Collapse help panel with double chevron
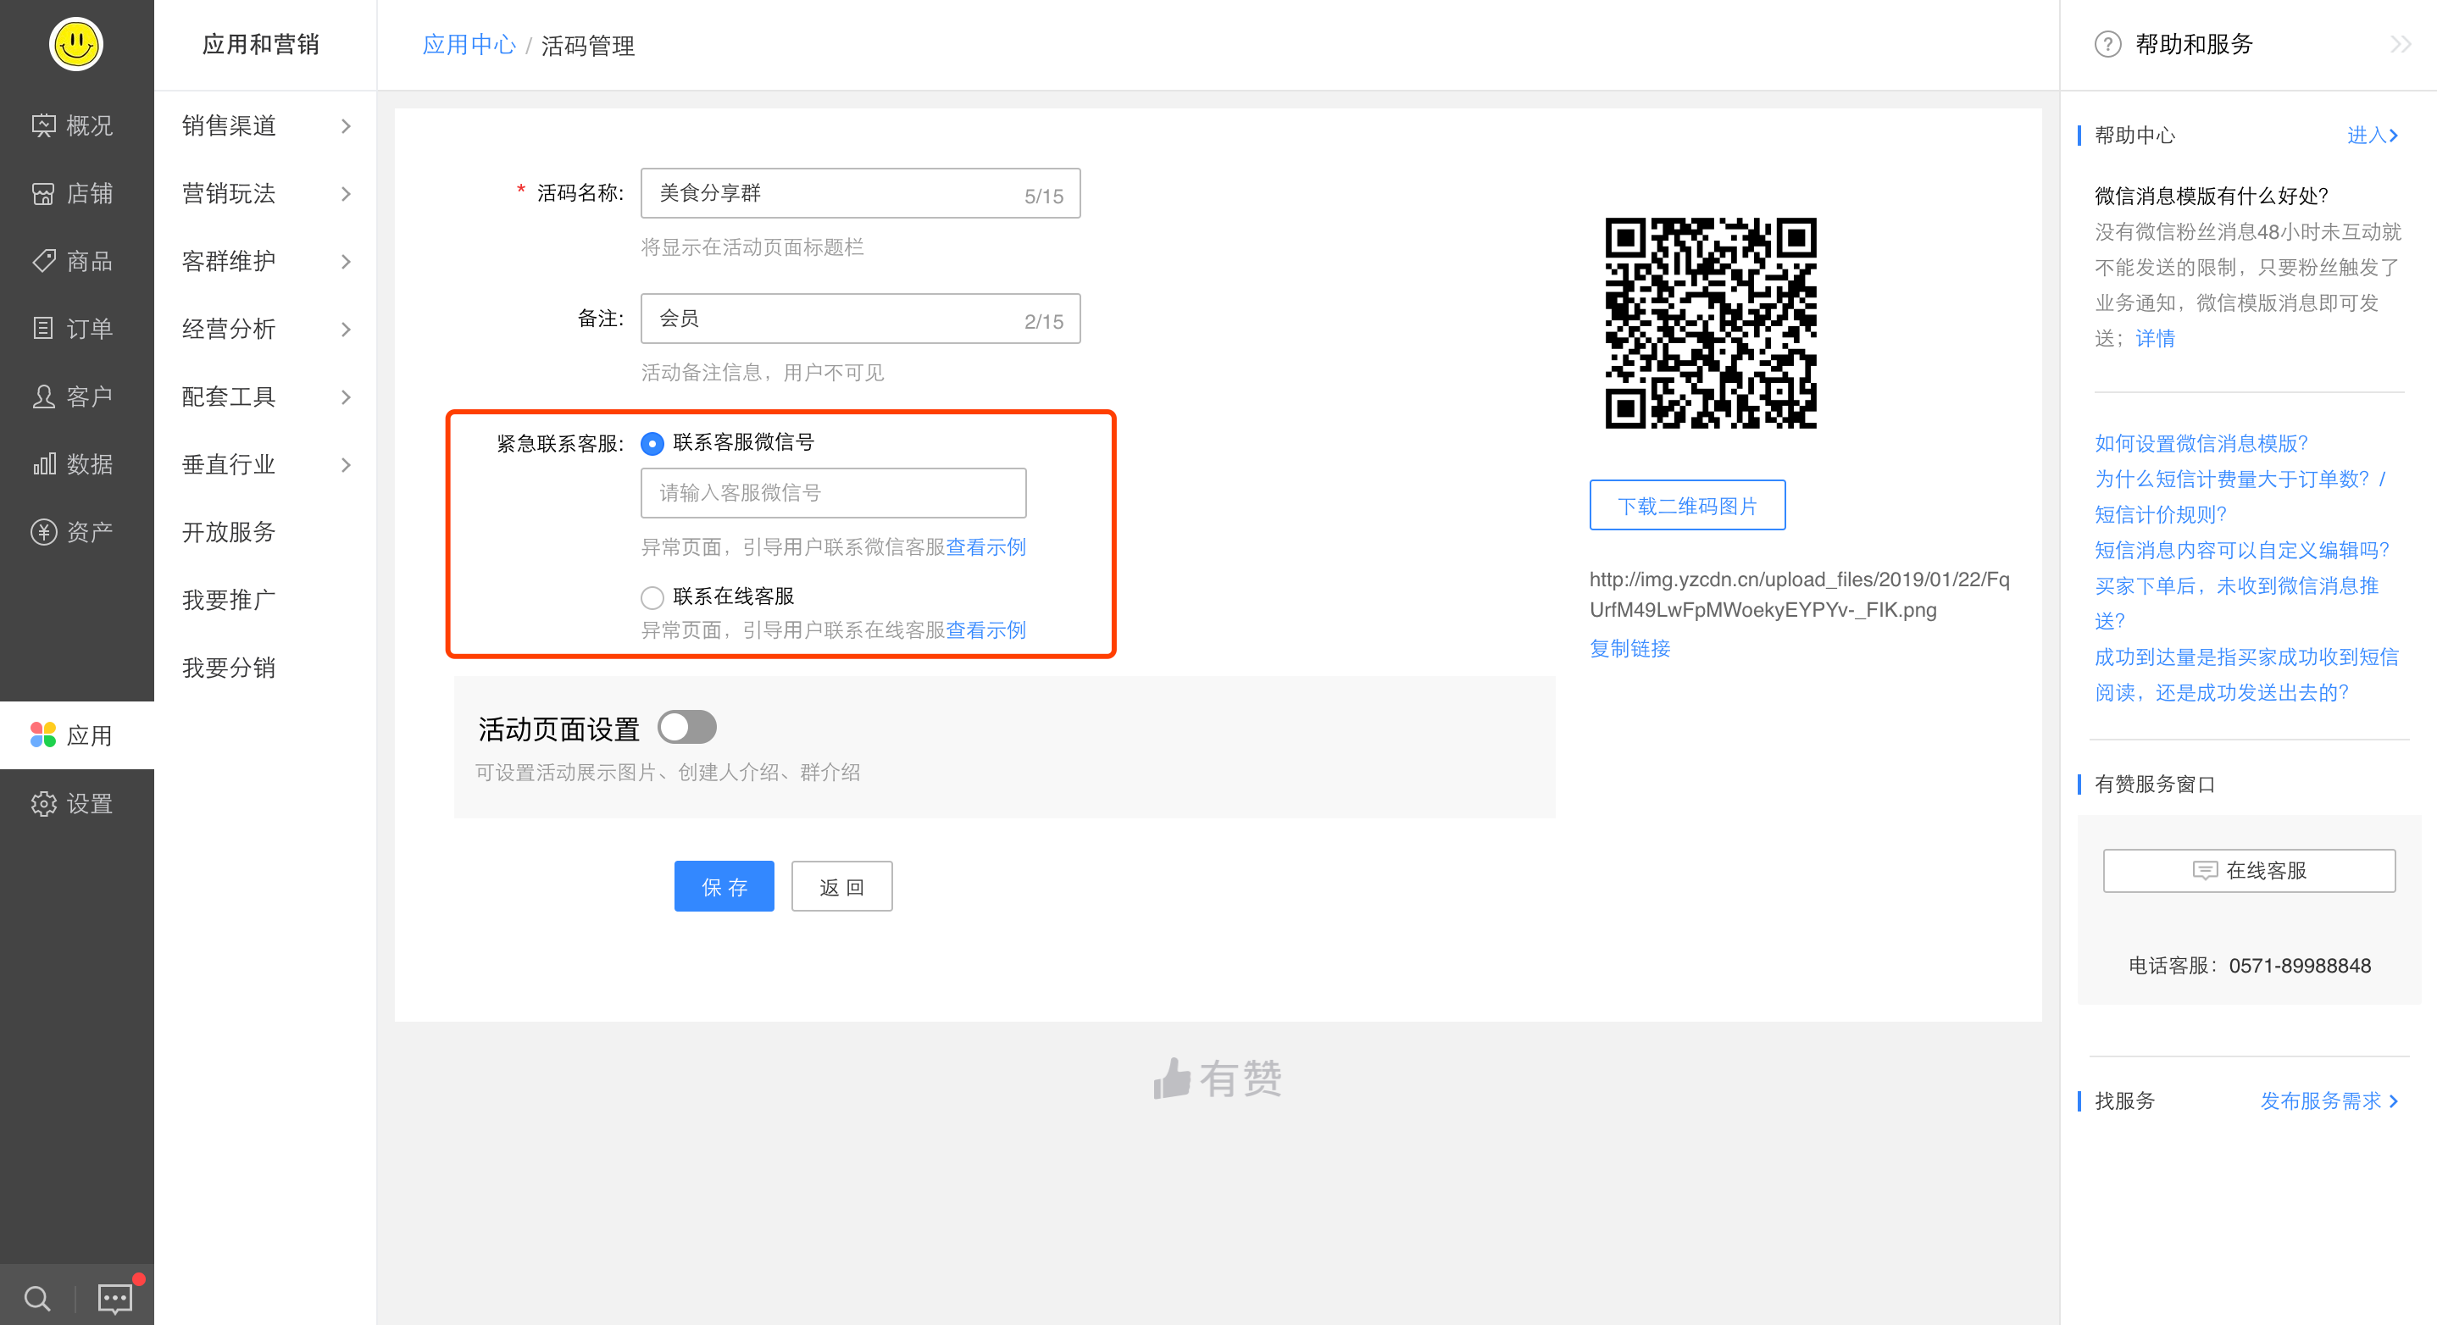Image resolution: width=2437 pixels, height=1325 pixels. coord(2400,44)
